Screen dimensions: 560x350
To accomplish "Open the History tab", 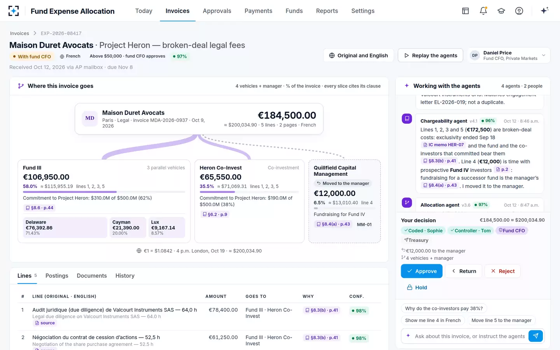I will click(125, 276).
